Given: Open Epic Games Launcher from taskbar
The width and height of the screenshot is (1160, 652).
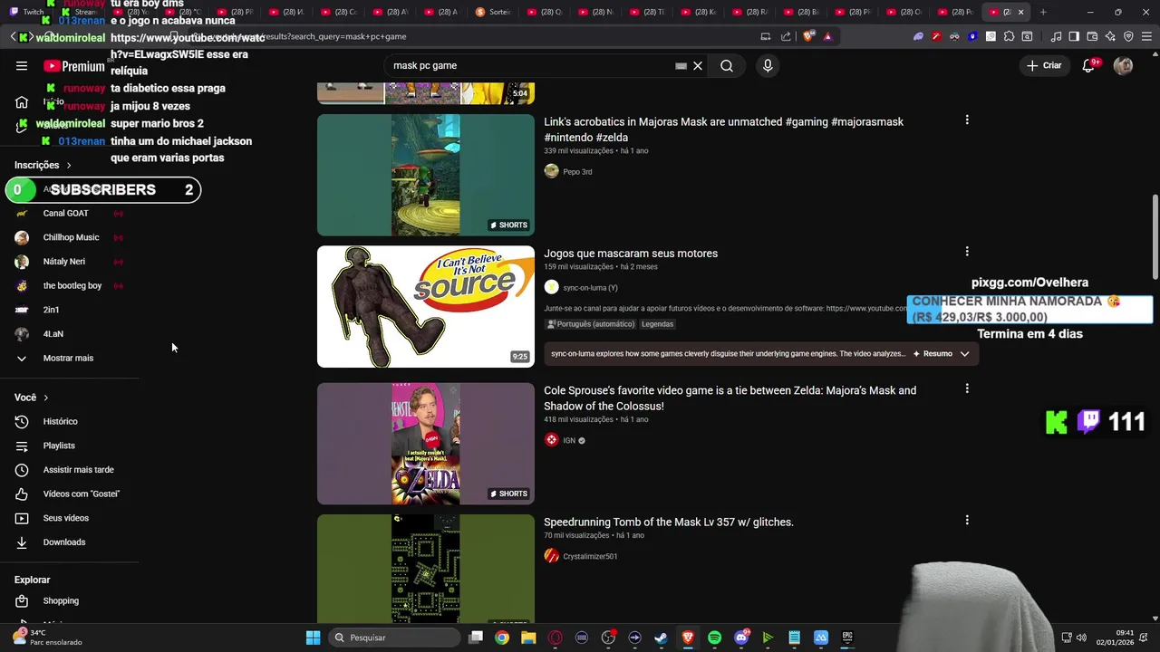Looking at the screenshot, I should coord(847,638).
